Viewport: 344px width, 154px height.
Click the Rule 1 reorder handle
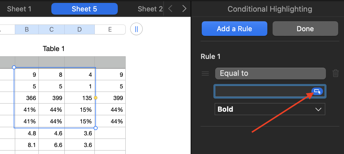pos(205,73)
